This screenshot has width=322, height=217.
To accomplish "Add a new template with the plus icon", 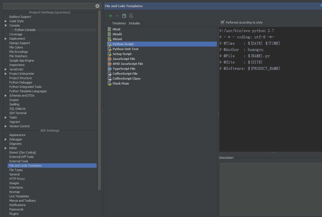I will point(111,16).
